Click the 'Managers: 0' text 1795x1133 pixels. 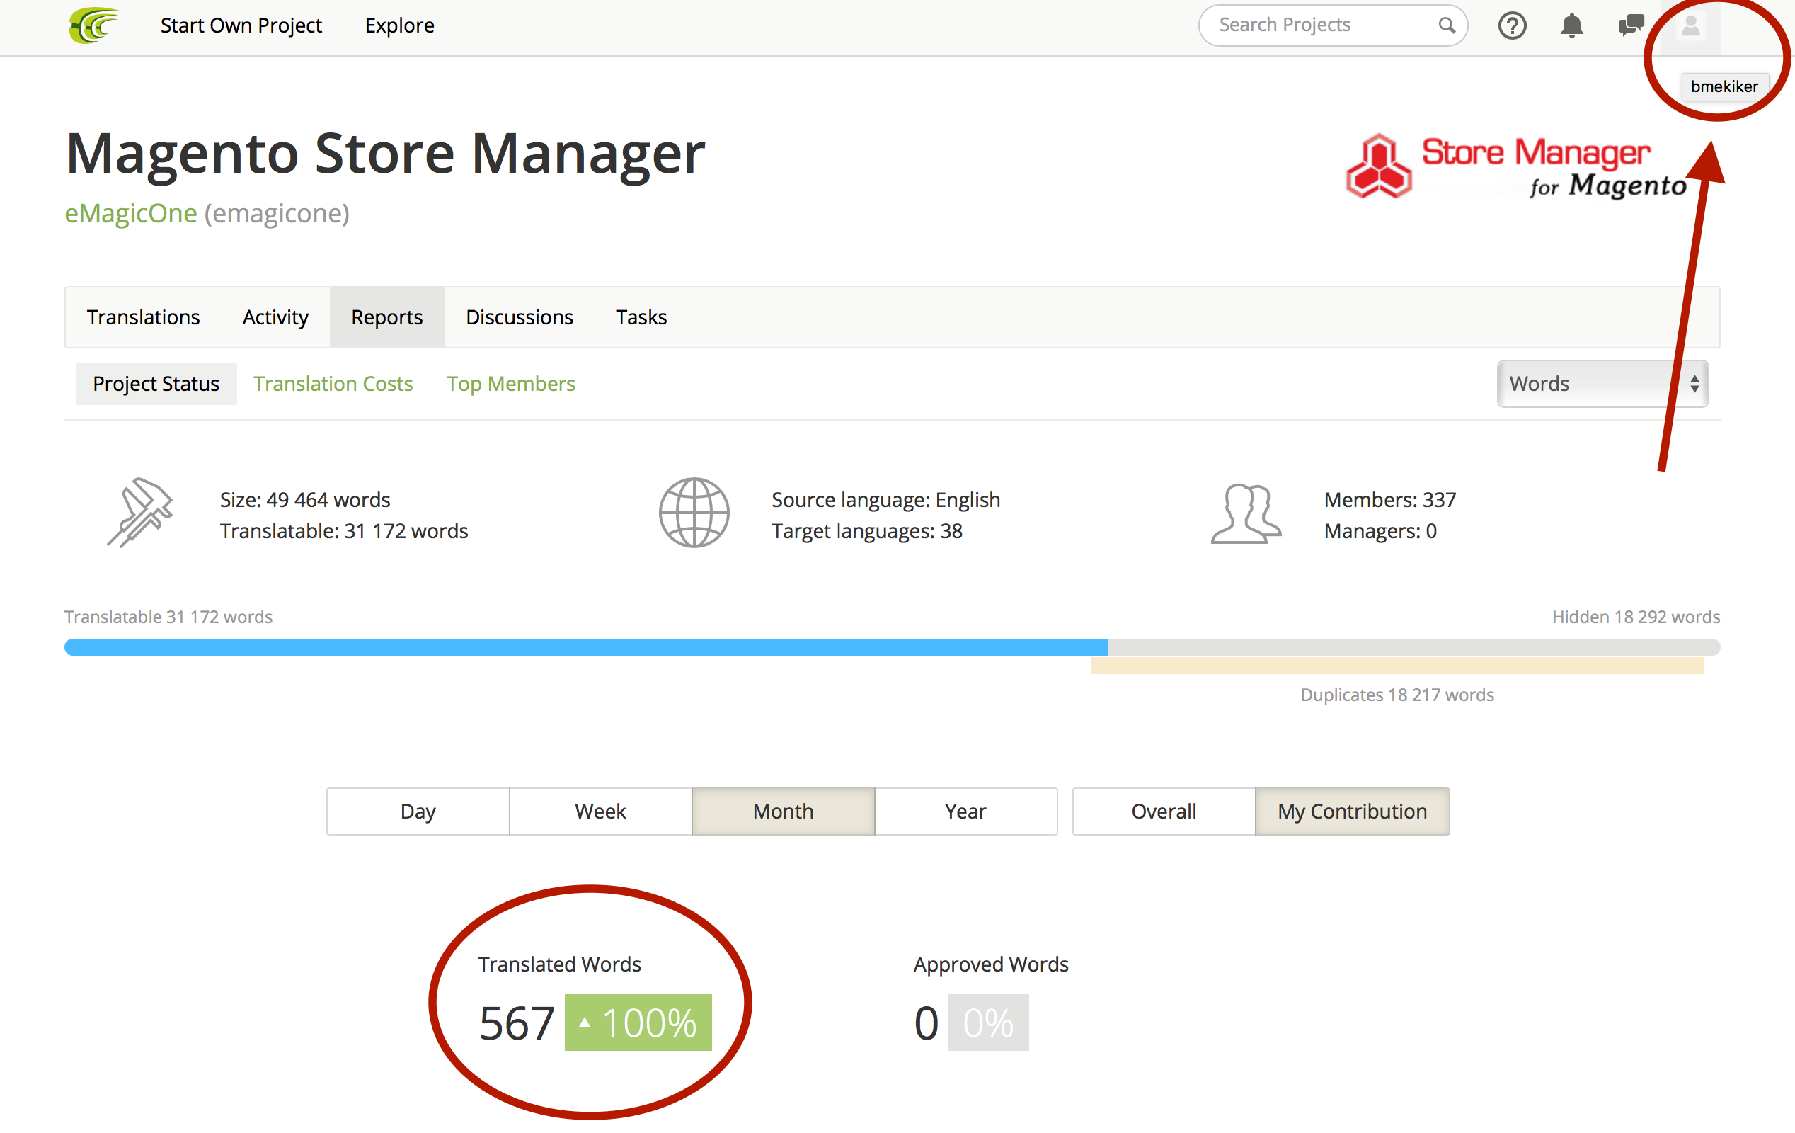click(x=1380, y=530)
